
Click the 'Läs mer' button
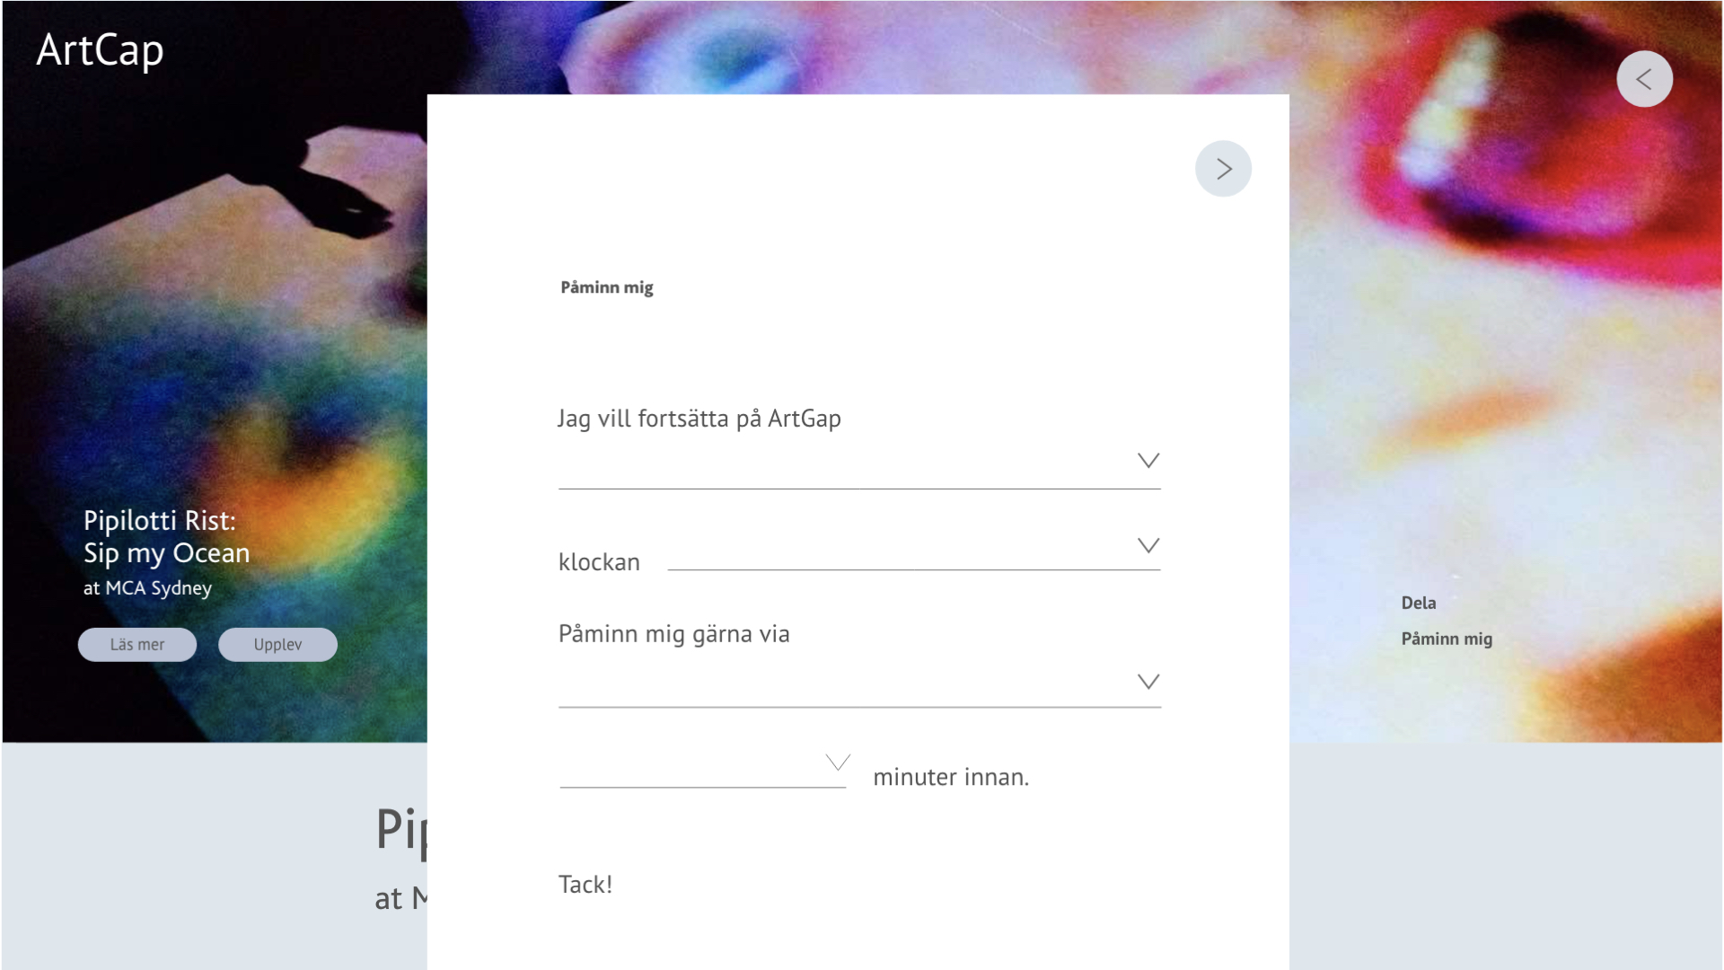pyautogui.click(x=137, y=645)
